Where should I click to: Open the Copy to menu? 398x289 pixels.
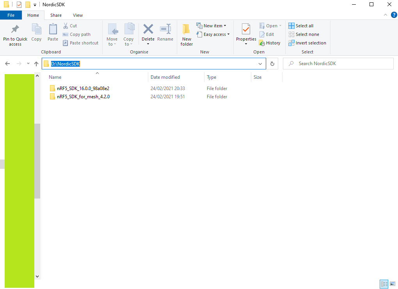pos(128,35)
